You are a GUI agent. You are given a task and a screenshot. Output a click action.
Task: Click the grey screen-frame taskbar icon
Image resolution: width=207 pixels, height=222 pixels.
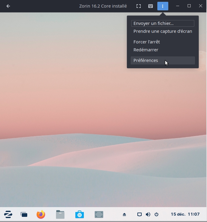click(x=99, y=214)
